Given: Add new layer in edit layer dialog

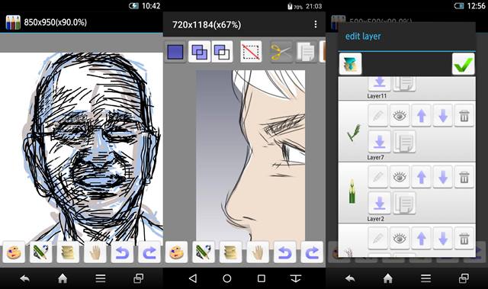Looking at the screenshot, I should coord(351,64).
